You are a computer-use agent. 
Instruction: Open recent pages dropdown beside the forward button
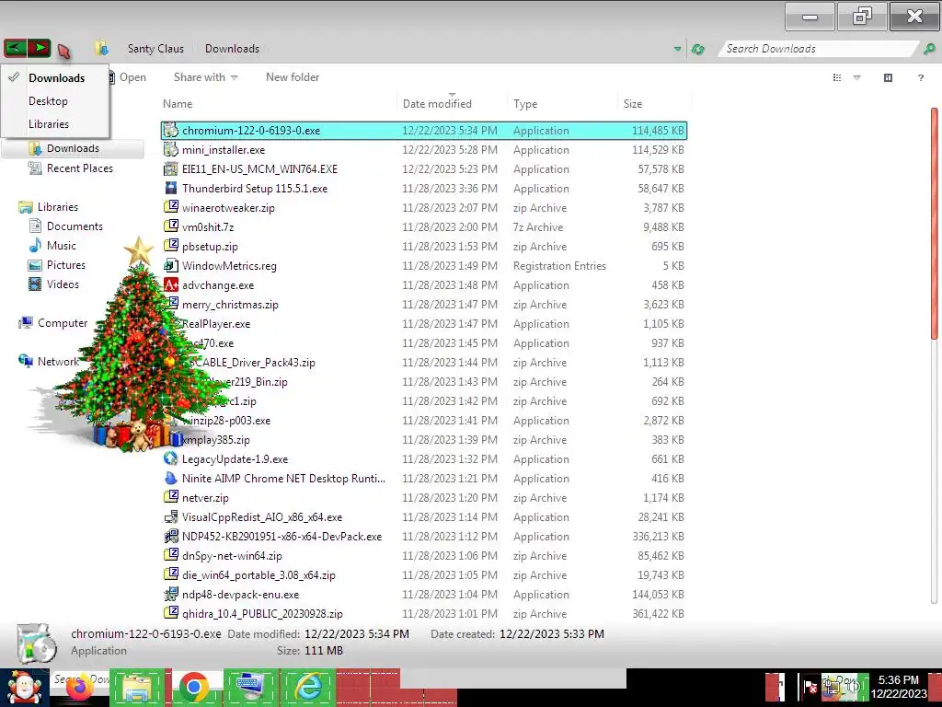(63, 52)
